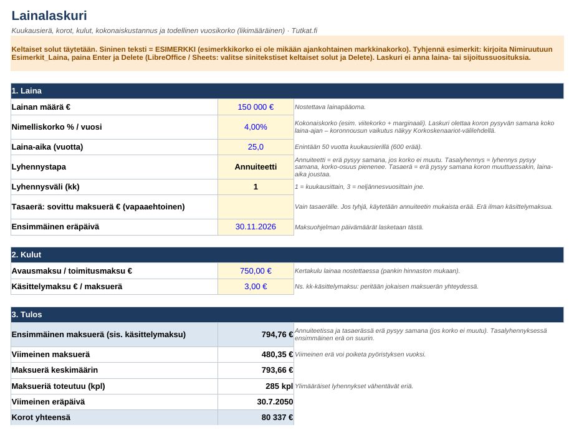
Task: Select the Laina-aika cell showing 25,0
Action: 256,147
